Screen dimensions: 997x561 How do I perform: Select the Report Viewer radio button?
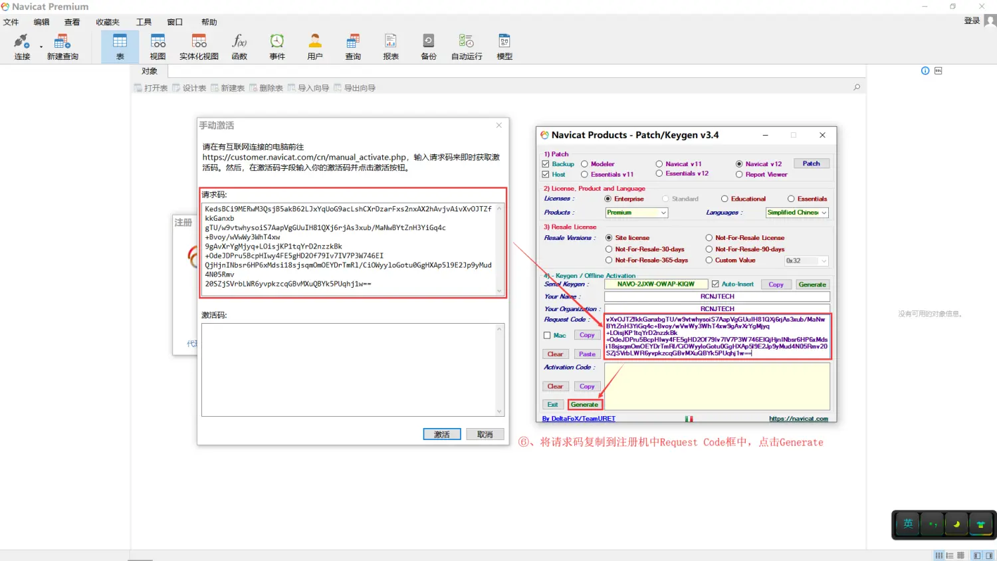coord(739,174)
